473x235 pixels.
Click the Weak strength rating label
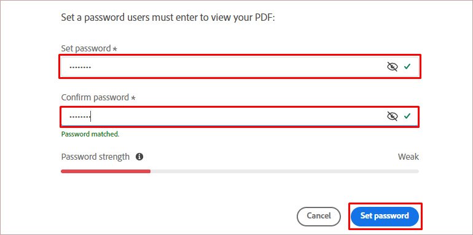408,157
